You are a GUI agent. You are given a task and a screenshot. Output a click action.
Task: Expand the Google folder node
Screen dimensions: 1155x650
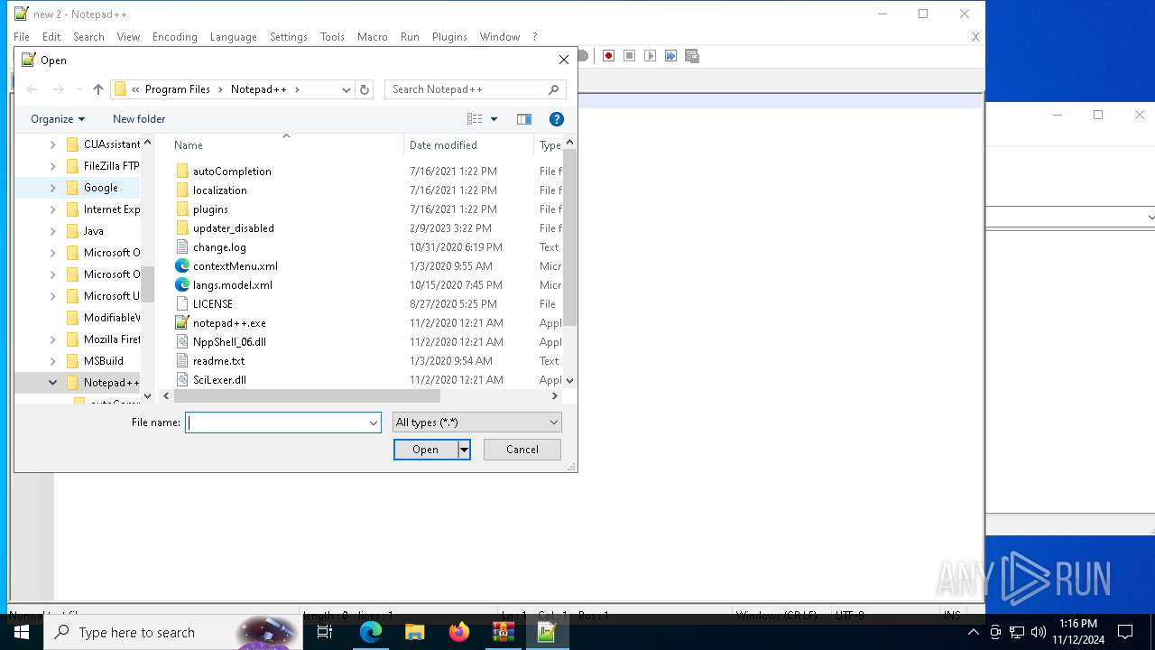pyautogui.click(x=52, y=188)
